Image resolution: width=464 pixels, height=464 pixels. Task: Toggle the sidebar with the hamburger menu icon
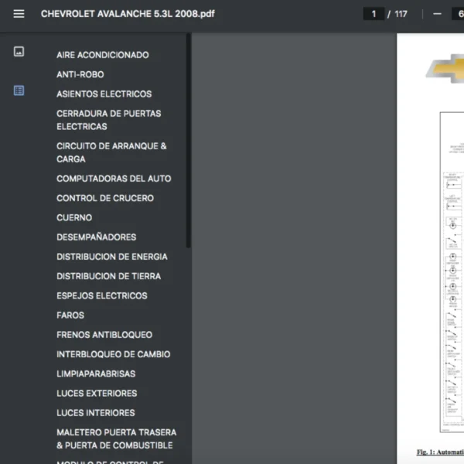coord(19,14)
